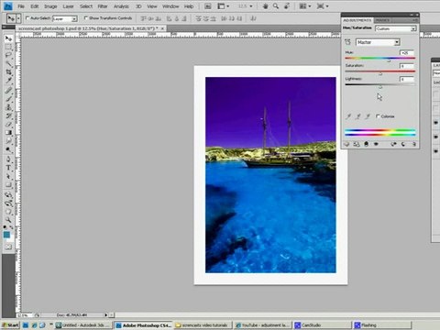Click the Hue slider handle

(389, 60)
